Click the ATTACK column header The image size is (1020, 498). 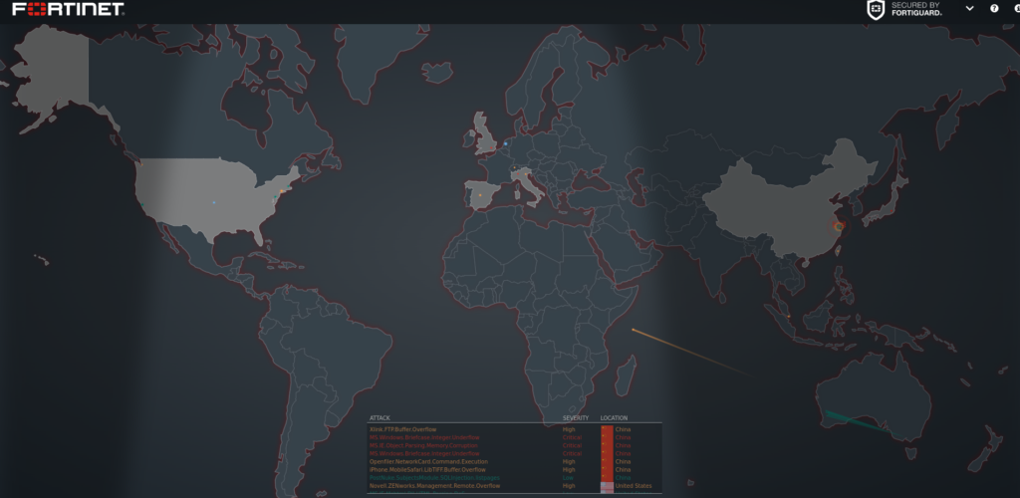coord(381,417)
